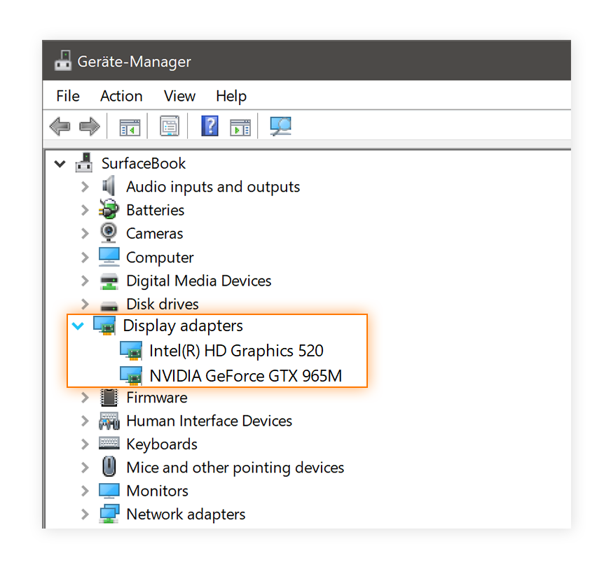Select the Batteries tree entry
611x572 pixels.
(x=155, y=210)
